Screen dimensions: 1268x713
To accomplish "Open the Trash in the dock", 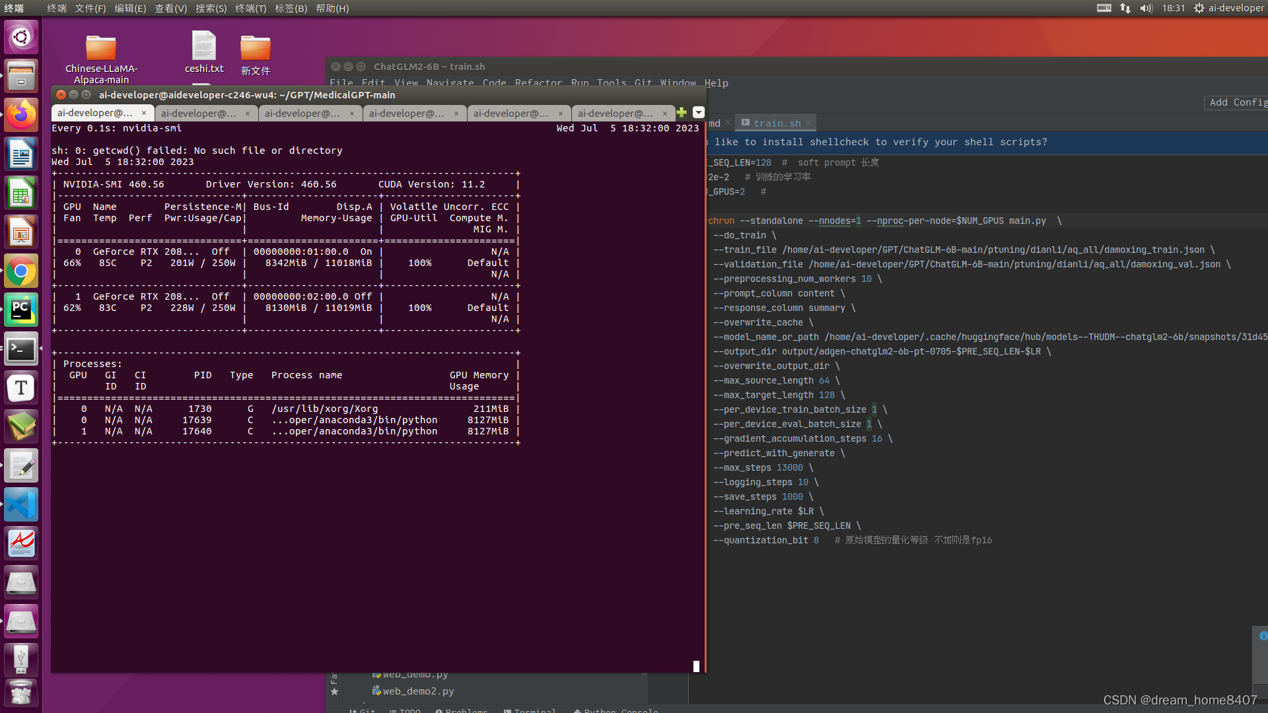I will 21,695.
